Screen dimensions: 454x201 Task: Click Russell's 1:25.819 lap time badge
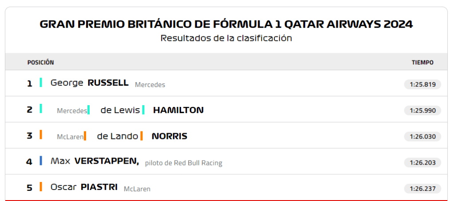point(422,84)
